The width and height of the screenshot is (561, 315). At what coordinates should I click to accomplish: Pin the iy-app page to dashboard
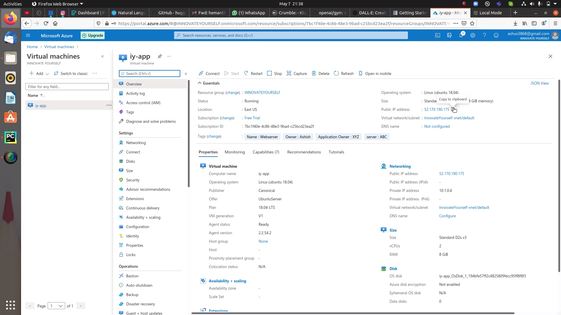point(160,56)
